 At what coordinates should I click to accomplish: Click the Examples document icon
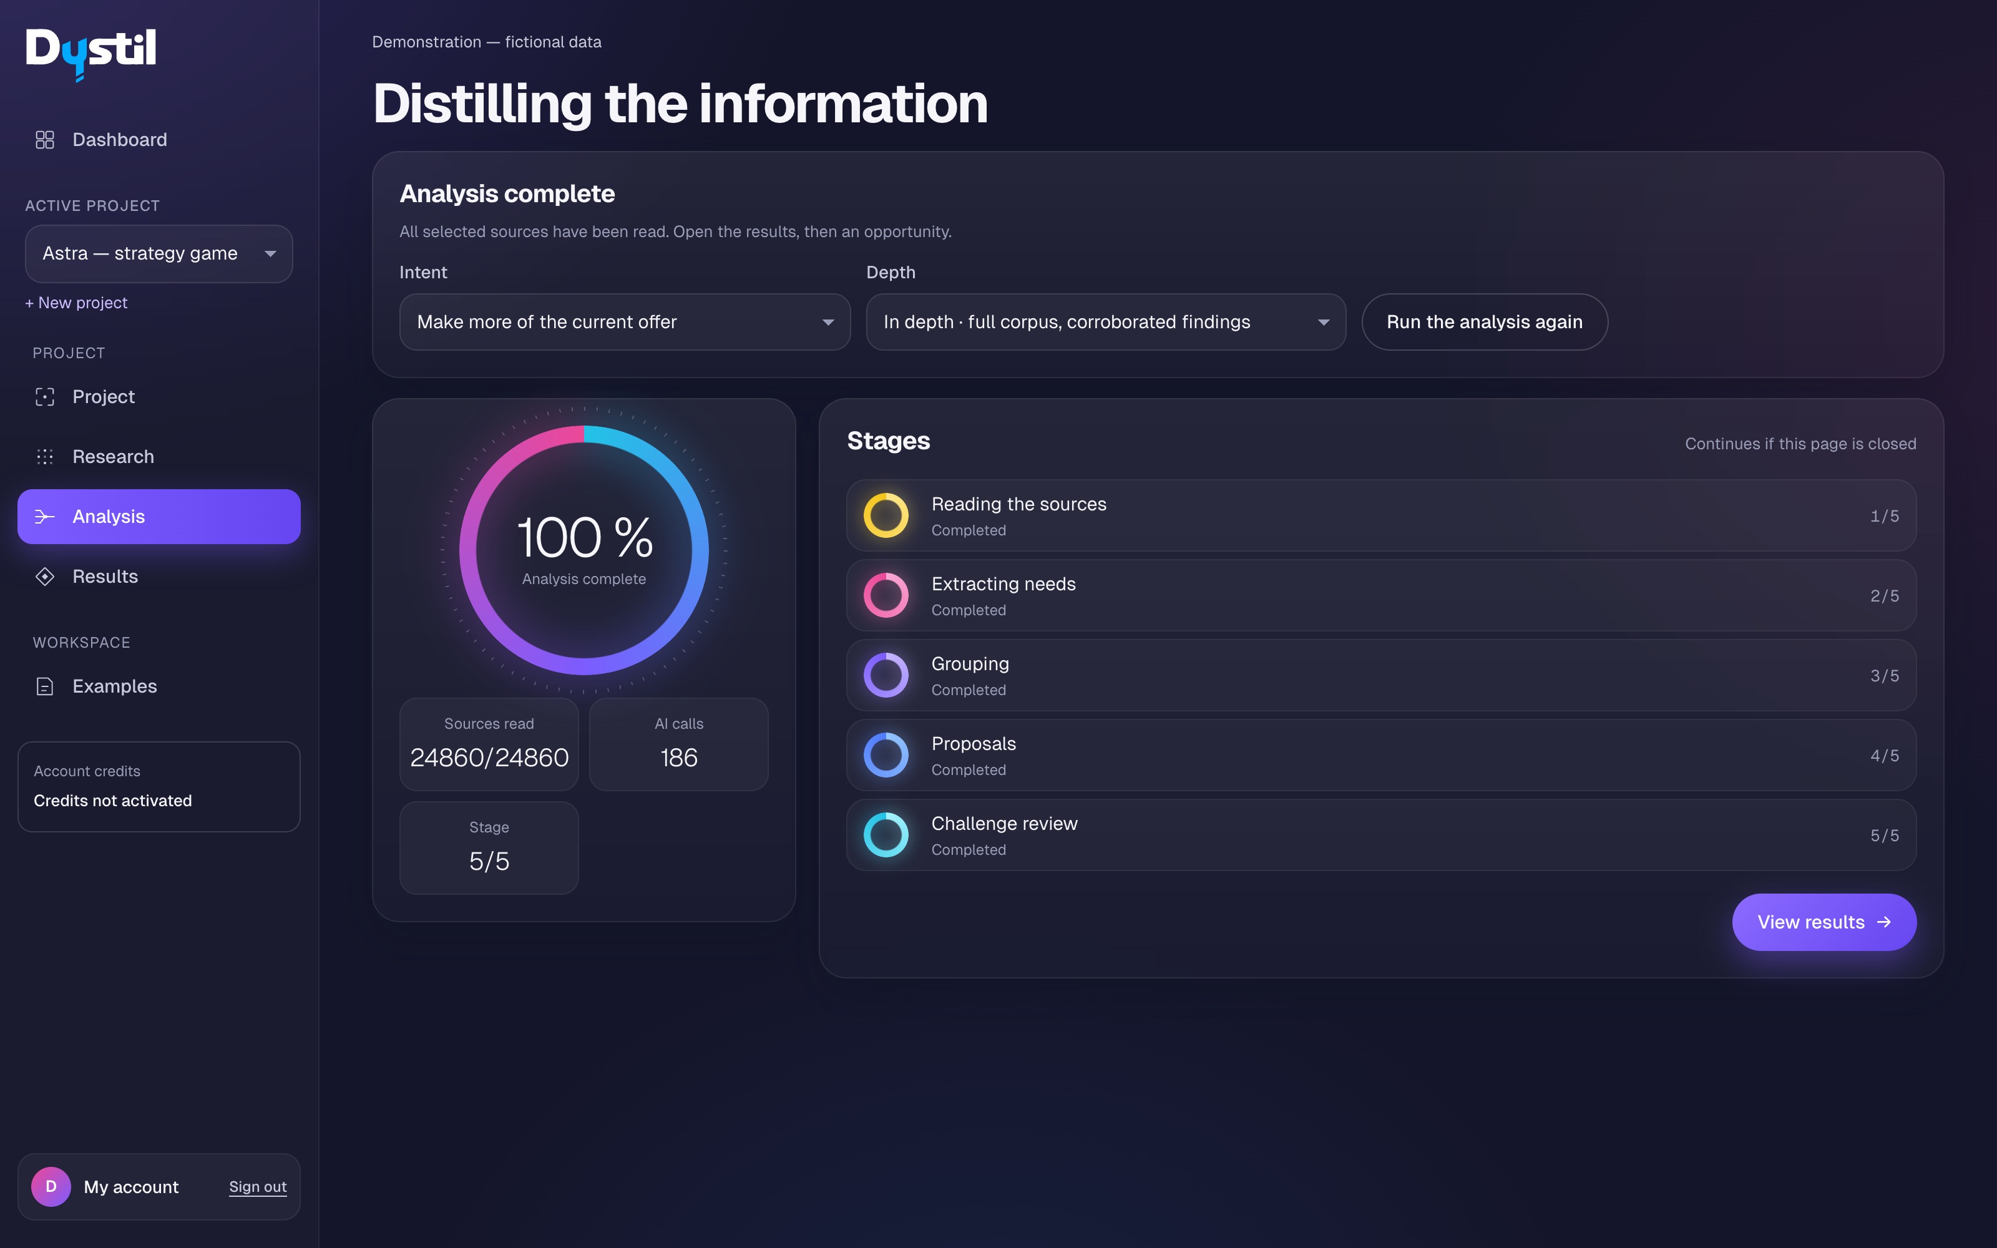tap(44, 686)
